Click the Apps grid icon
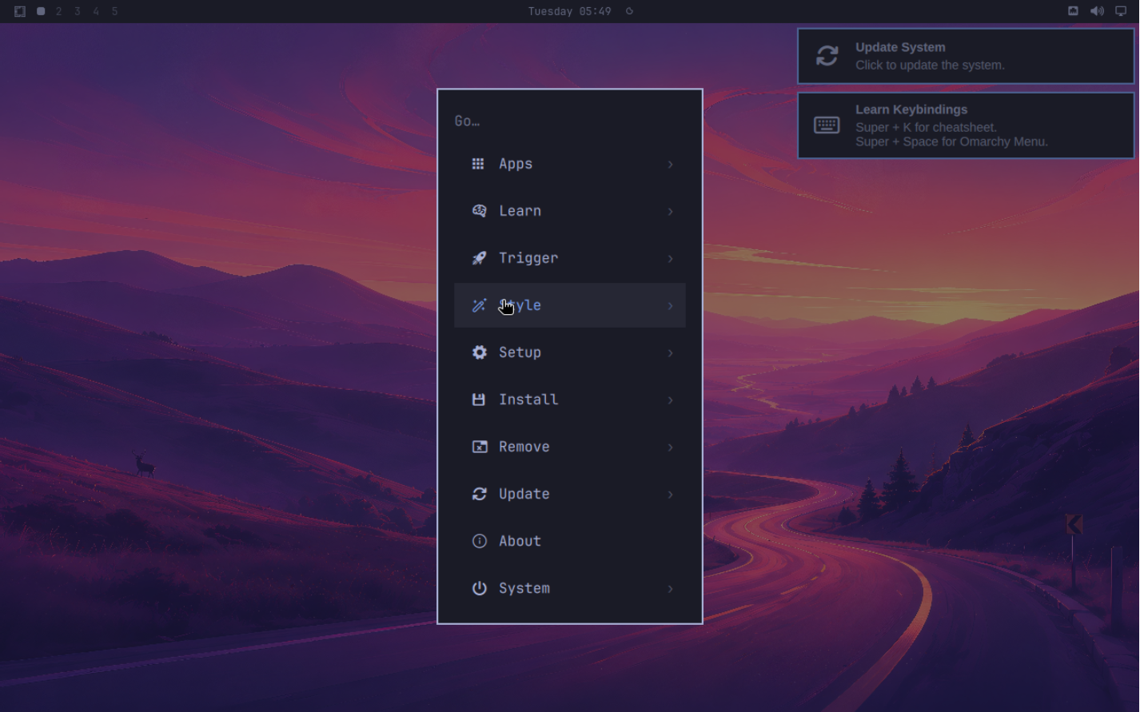 (x=478, y=164)
